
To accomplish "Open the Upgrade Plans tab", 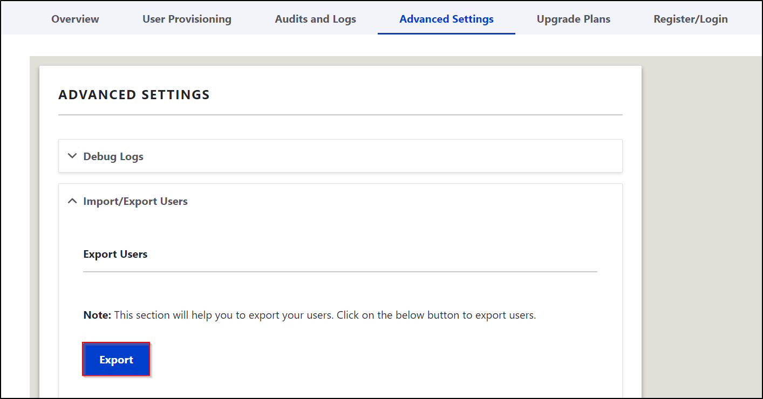I will [574, 19].
